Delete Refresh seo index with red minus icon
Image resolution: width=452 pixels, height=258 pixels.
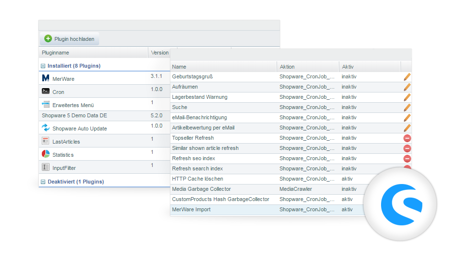click(x=407, y=158)
